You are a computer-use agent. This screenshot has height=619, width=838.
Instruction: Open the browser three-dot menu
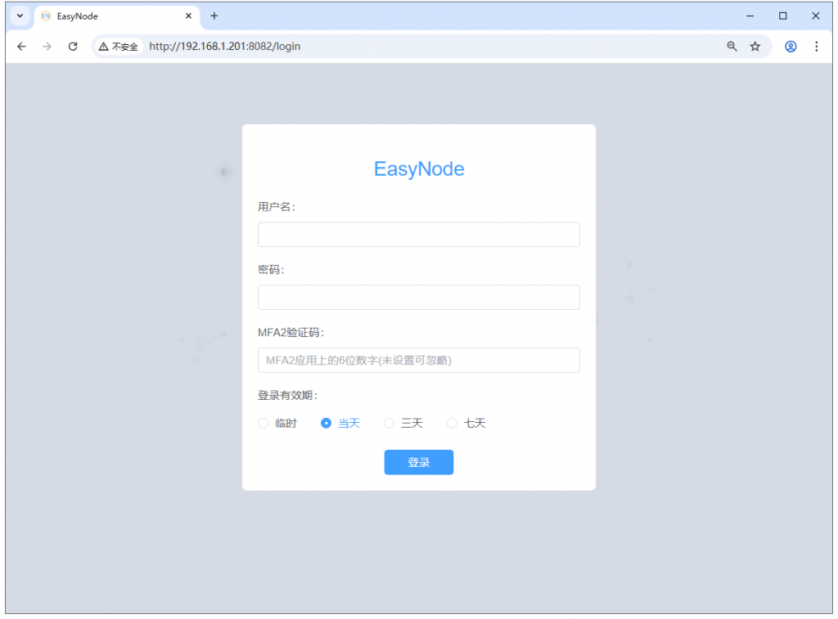[817, 47]
